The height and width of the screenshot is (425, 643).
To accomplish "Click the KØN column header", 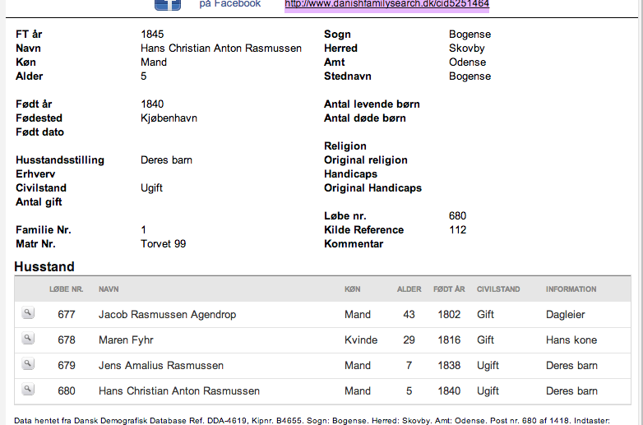I will click(x=352, y=289).
